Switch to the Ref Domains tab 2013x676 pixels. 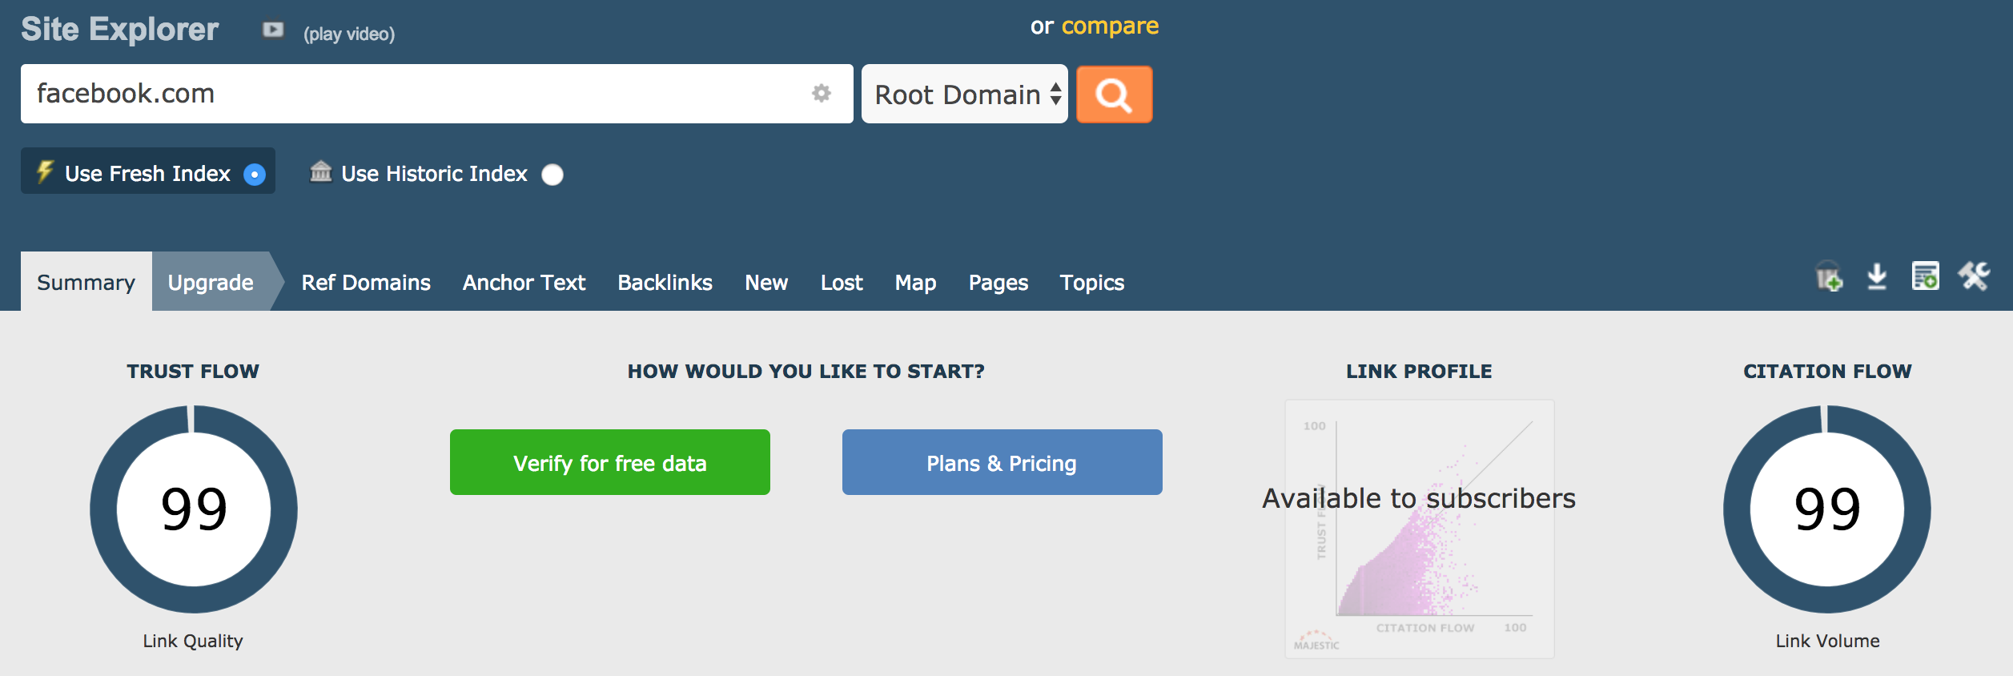pos(366,283)
